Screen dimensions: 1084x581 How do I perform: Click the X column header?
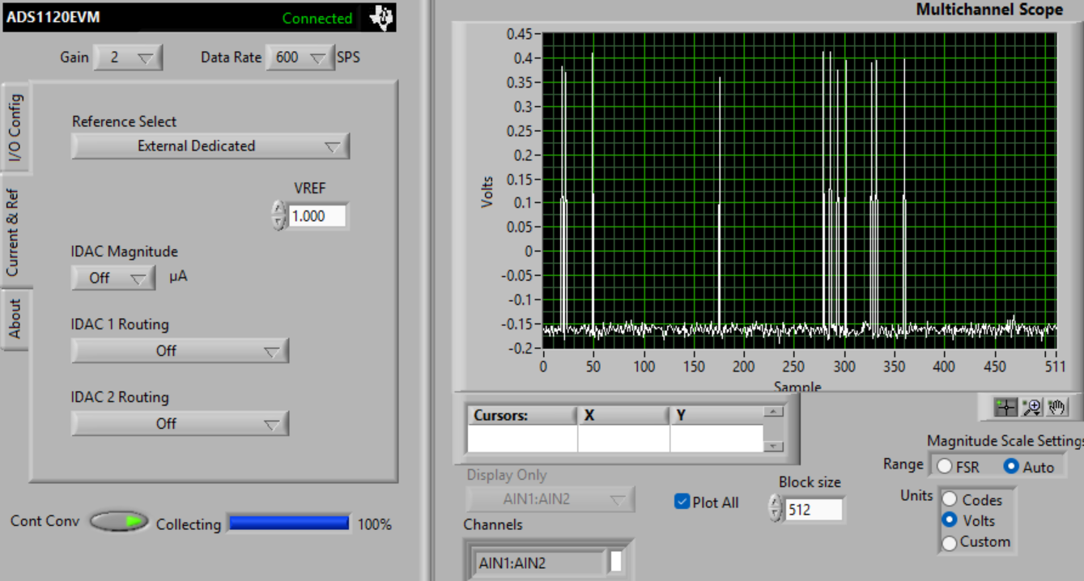coord(623,415)
